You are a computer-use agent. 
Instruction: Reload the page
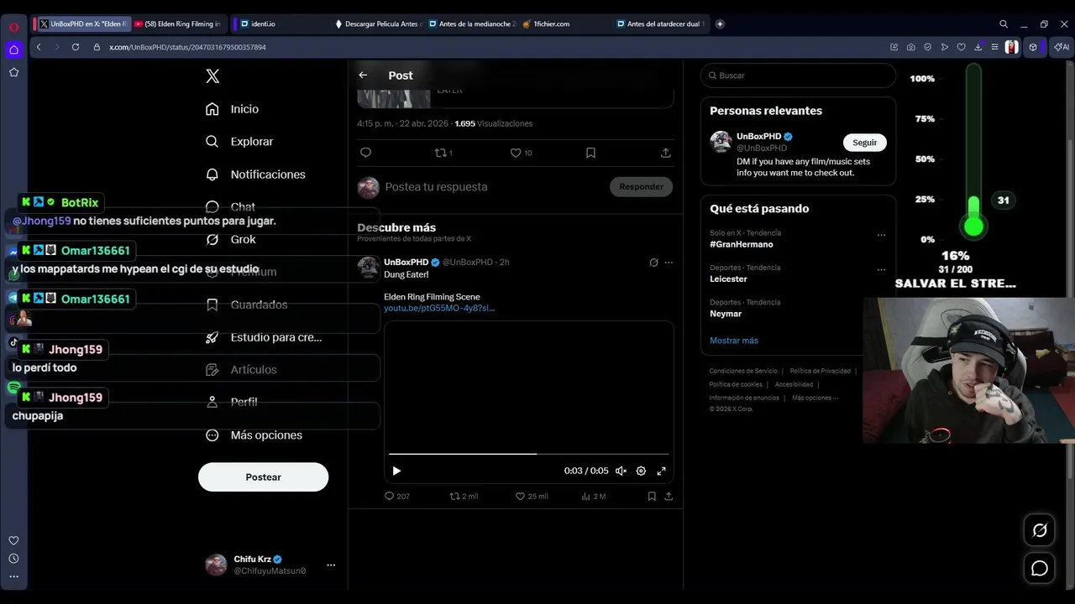pos(76,47)
